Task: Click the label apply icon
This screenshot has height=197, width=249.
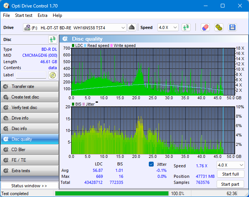Action: (52, 75)
